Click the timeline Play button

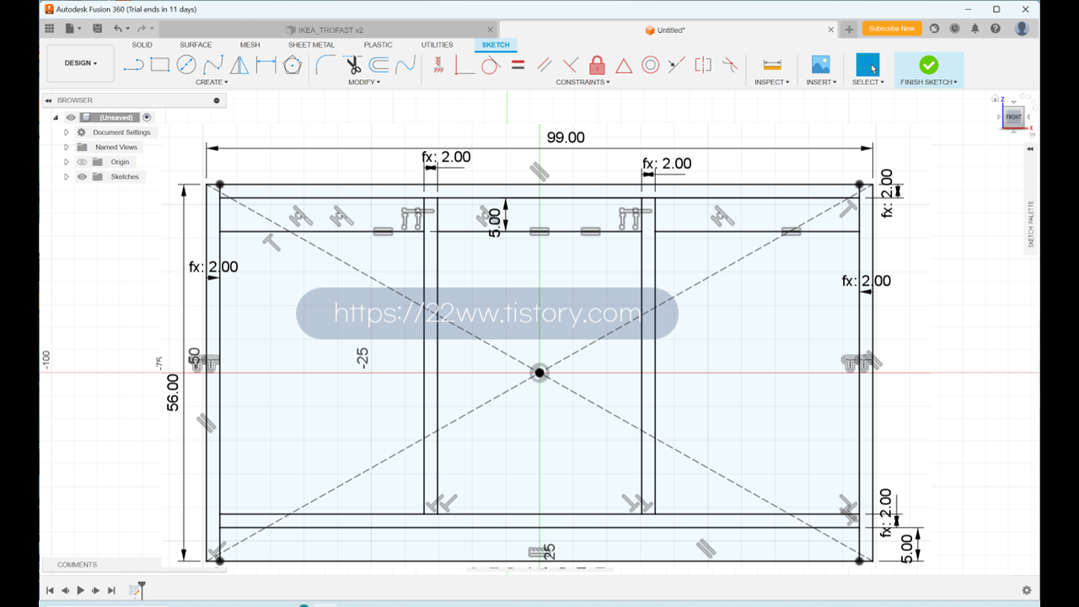coord(81,591)
